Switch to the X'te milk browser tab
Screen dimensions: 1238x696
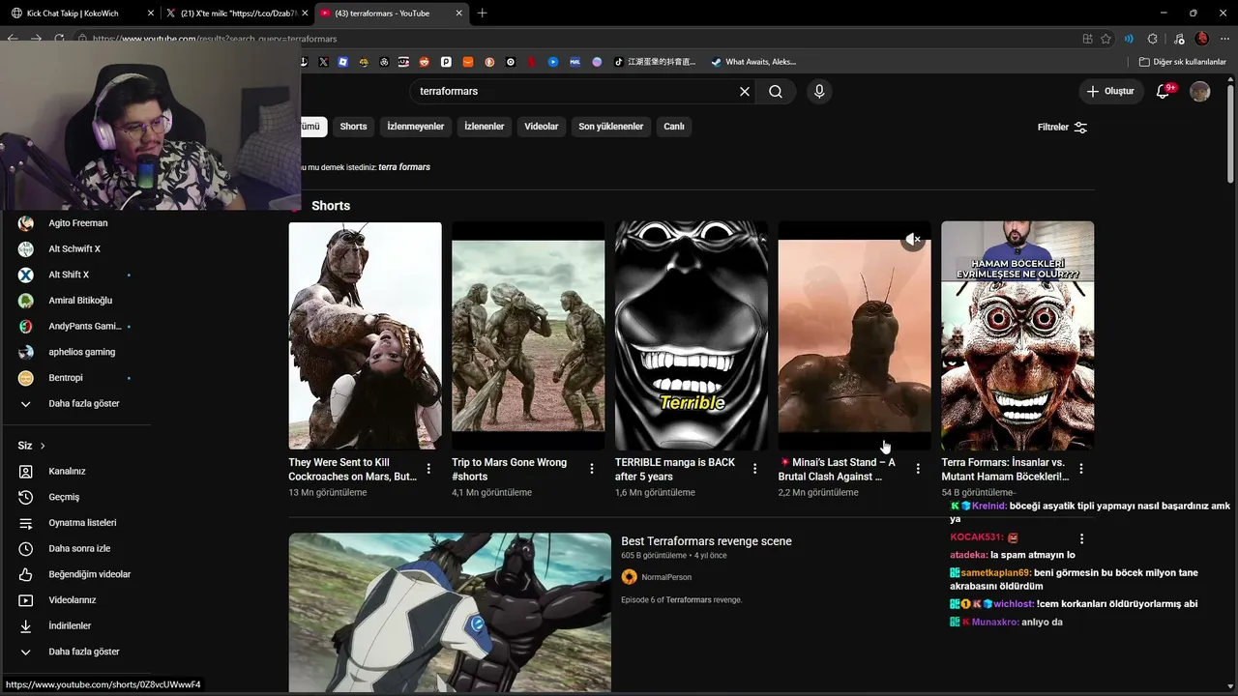236,14
